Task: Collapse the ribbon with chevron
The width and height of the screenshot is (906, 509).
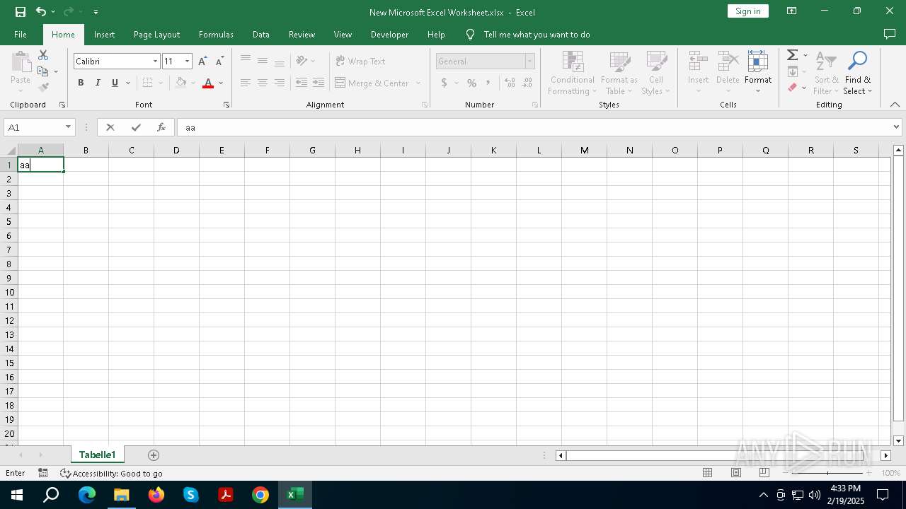Action: coord(895,105)
